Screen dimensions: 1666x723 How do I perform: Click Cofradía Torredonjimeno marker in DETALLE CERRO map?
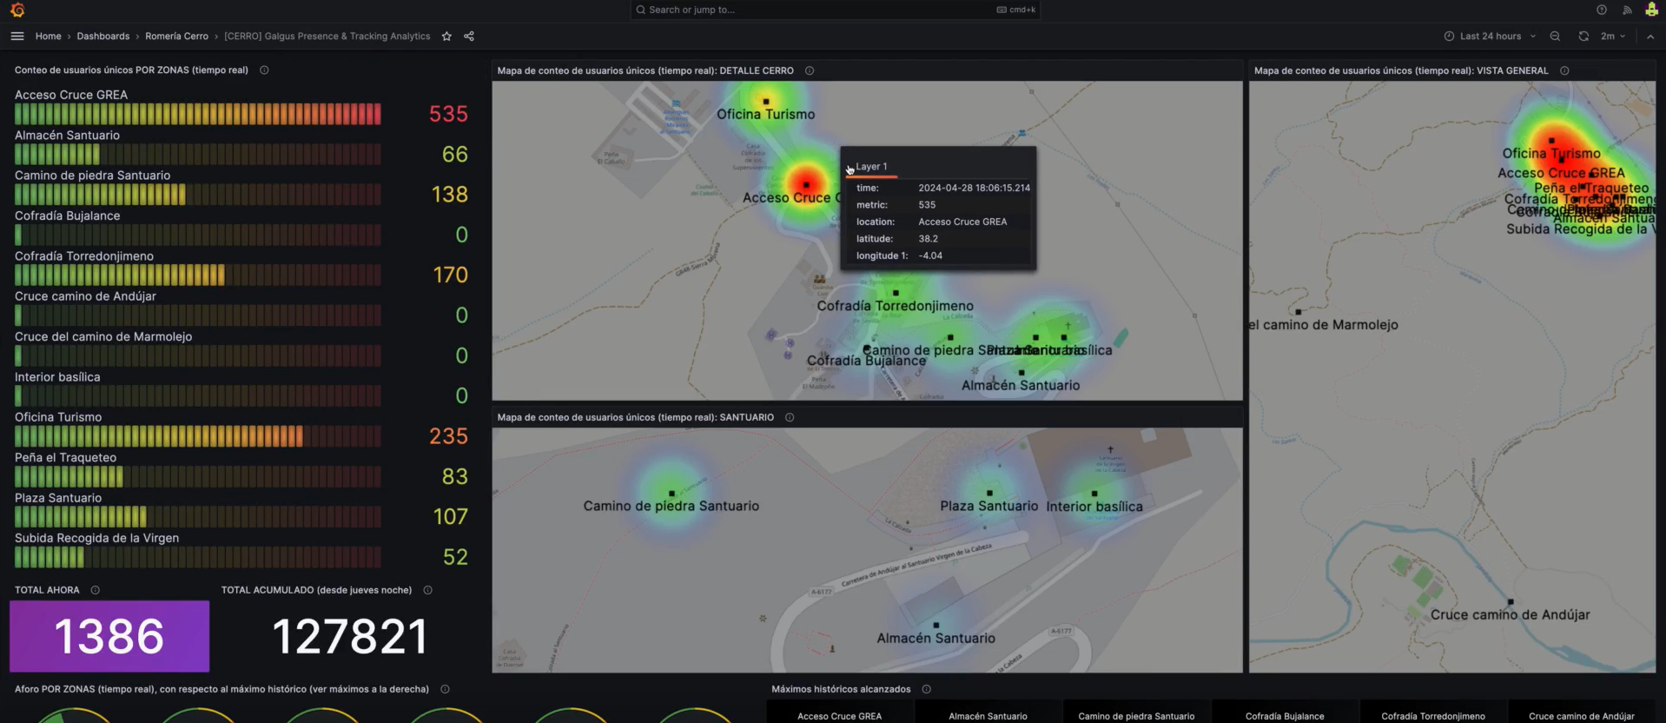pyautogui.click(x=896, y=293)
